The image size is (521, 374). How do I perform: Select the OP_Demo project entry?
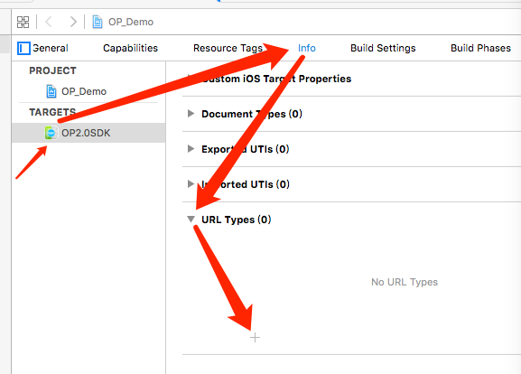coord(84,91)
